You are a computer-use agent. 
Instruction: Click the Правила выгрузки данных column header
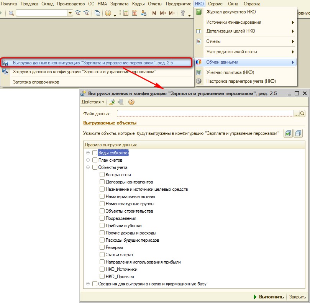tap(194, 145)
